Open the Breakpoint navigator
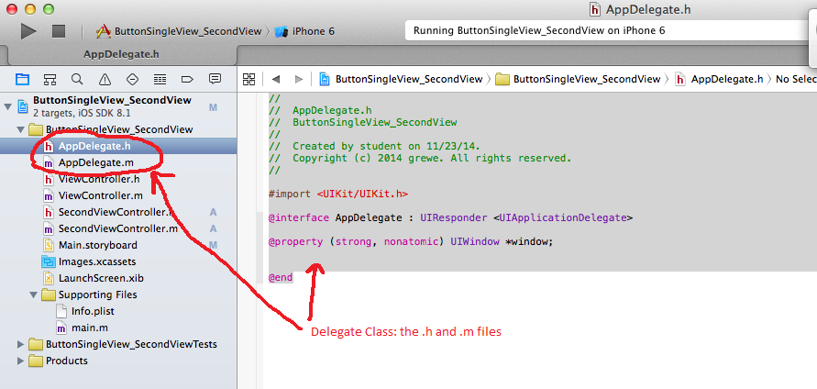This screenshot has width=817, height=389. point(187,79)
